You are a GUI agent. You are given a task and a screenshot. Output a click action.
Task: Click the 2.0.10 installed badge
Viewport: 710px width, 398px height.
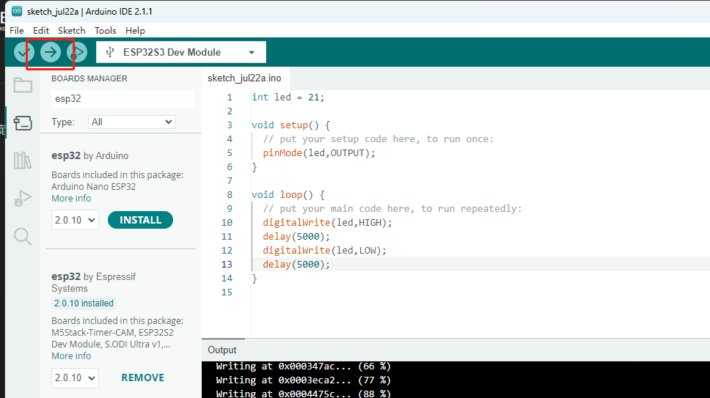(84, 303)
